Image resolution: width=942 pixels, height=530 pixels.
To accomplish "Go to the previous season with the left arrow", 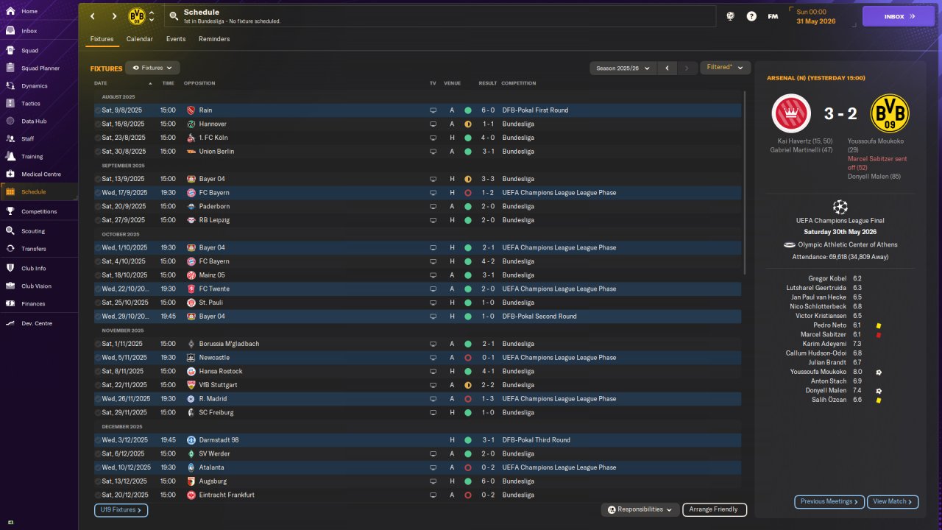I will [x=667, y=68].
